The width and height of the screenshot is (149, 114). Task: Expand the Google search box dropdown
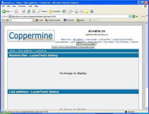click(33, 20)
